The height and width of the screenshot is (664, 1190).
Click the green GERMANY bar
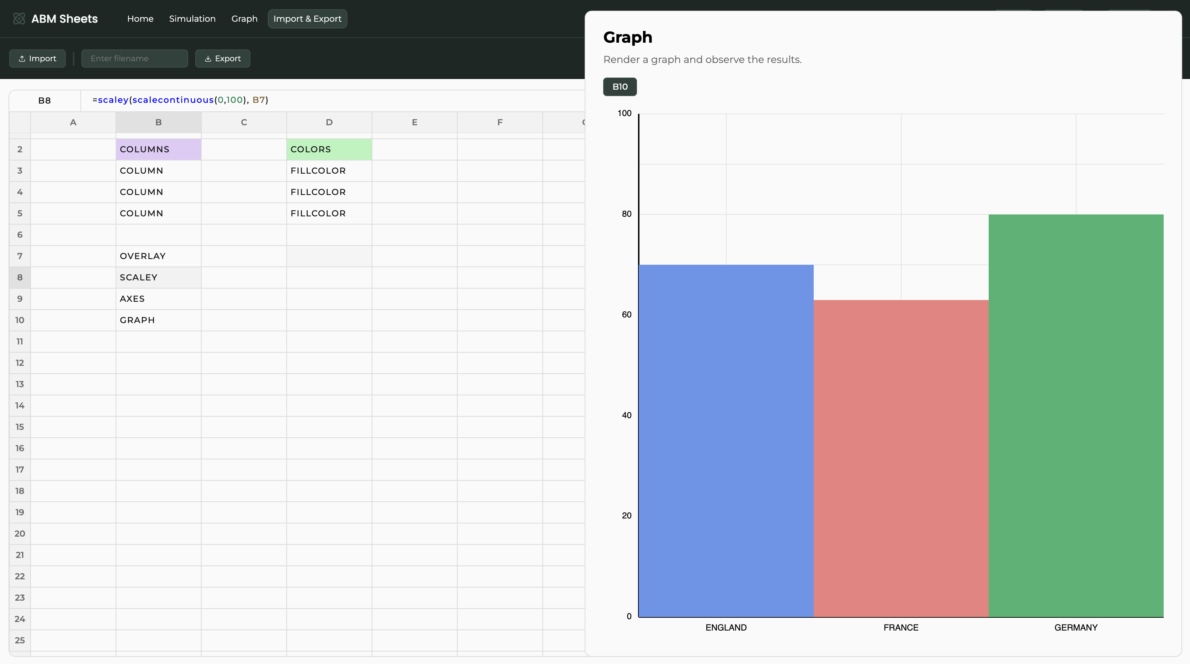tap(1075, 415)
